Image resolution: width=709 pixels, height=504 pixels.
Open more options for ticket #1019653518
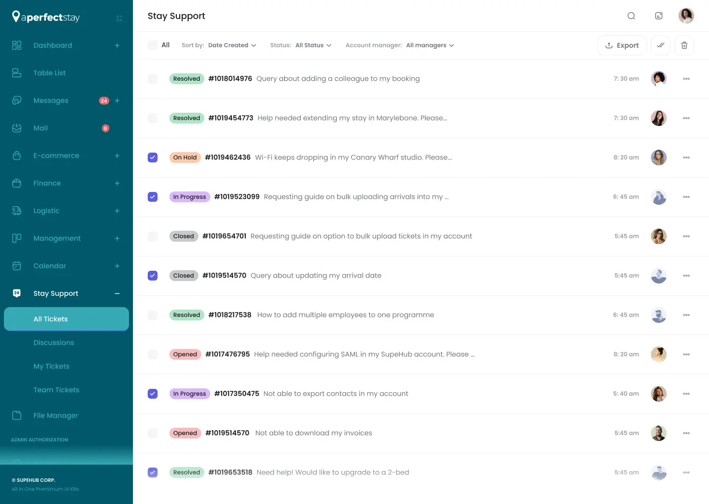tap(686, 472)
